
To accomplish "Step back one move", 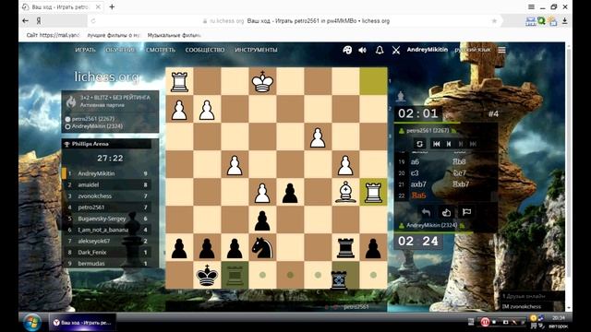I will tap(449, 144).
